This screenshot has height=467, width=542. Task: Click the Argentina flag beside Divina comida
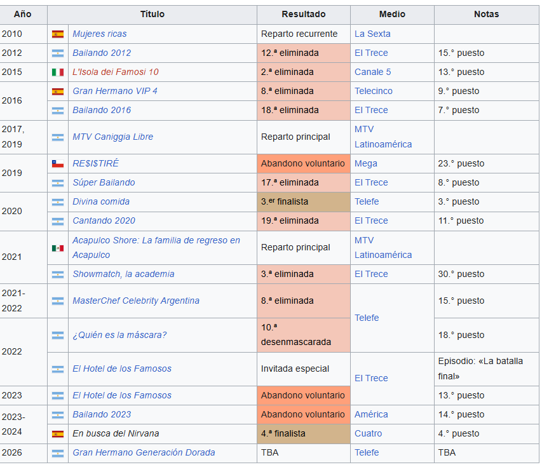tap(58, 202)
